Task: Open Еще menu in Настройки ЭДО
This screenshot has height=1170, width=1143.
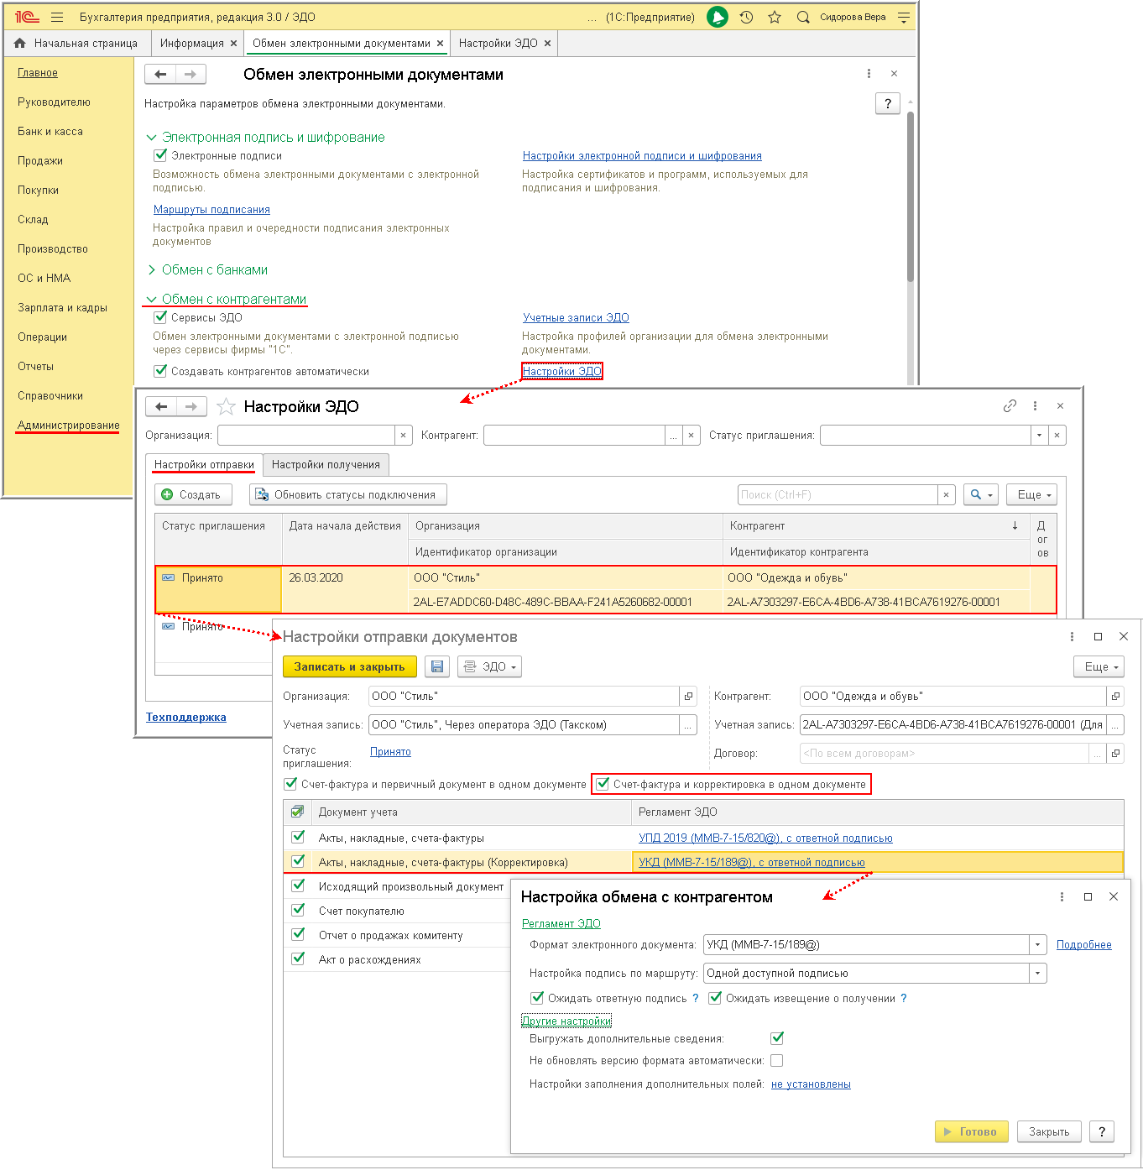Action: [x=1031, y=495]
